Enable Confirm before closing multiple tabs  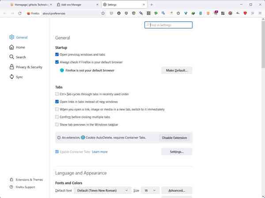[x=57, y=117]
